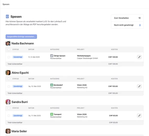Click pencil edit icon on Sandra Burri's expense
The height and width of the screenshot is (136, 149).
139,116
